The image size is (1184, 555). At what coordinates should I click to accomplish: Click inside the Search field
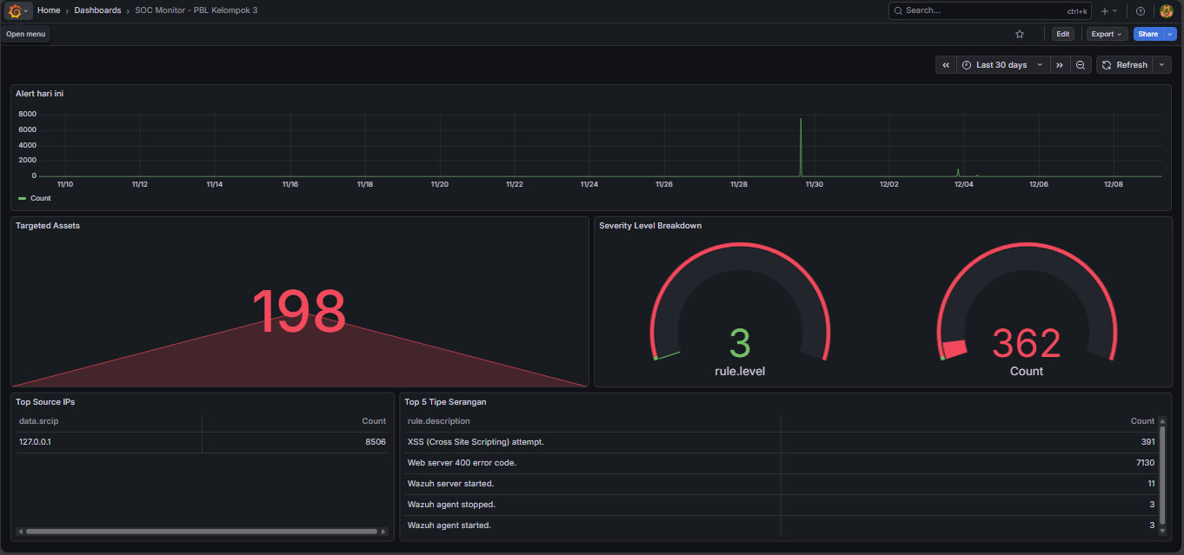[956, 10]
